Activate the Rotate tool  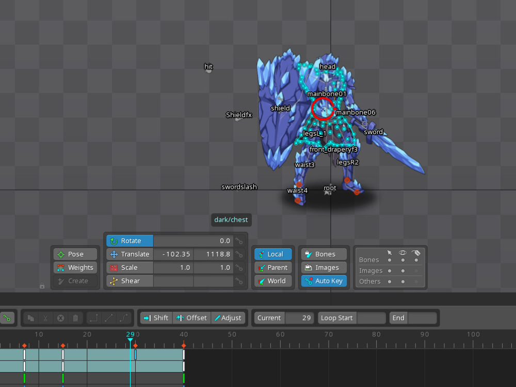click(x=130, y=241)
